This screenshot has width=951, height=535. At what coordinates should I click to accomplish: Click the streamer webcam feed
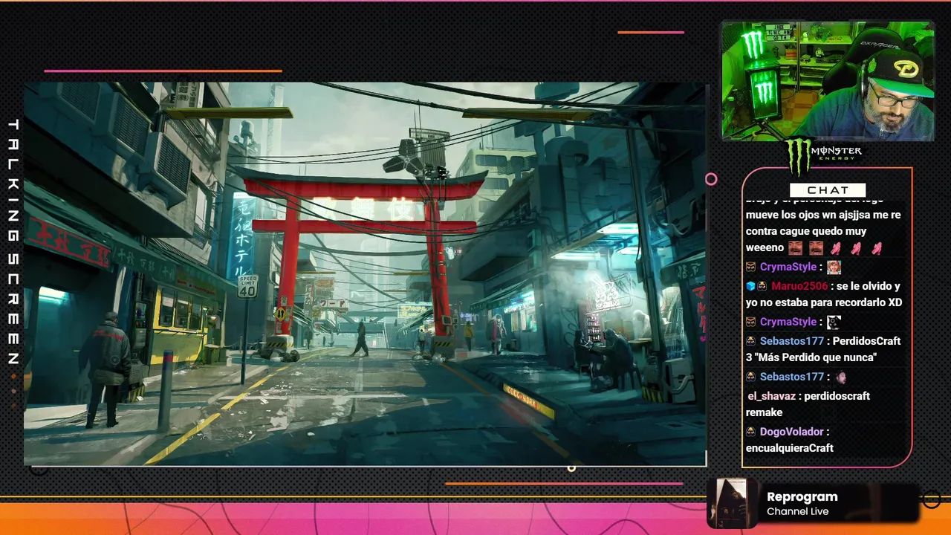(x=828, y=80)
